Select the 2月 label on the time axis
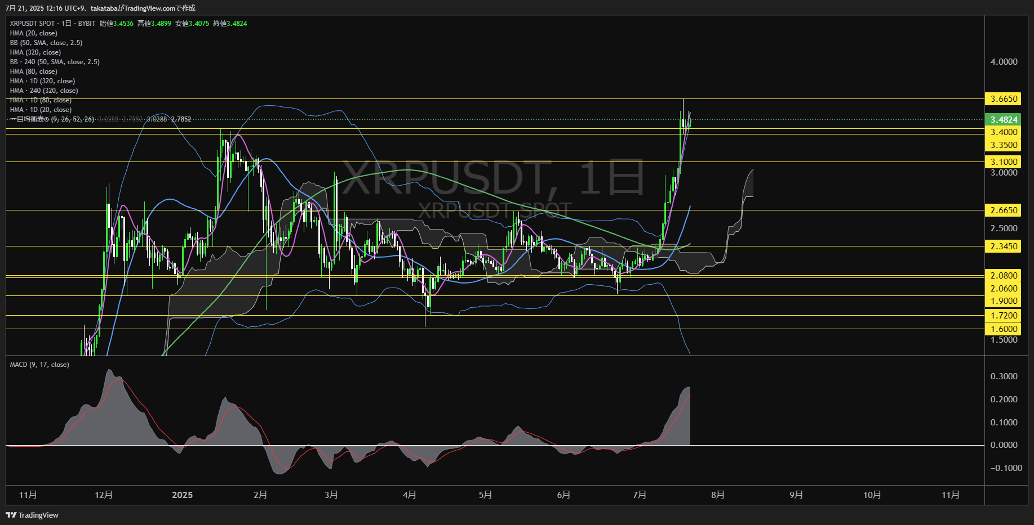This screenshot has height=525, width=1034. [x=260, y=495]
